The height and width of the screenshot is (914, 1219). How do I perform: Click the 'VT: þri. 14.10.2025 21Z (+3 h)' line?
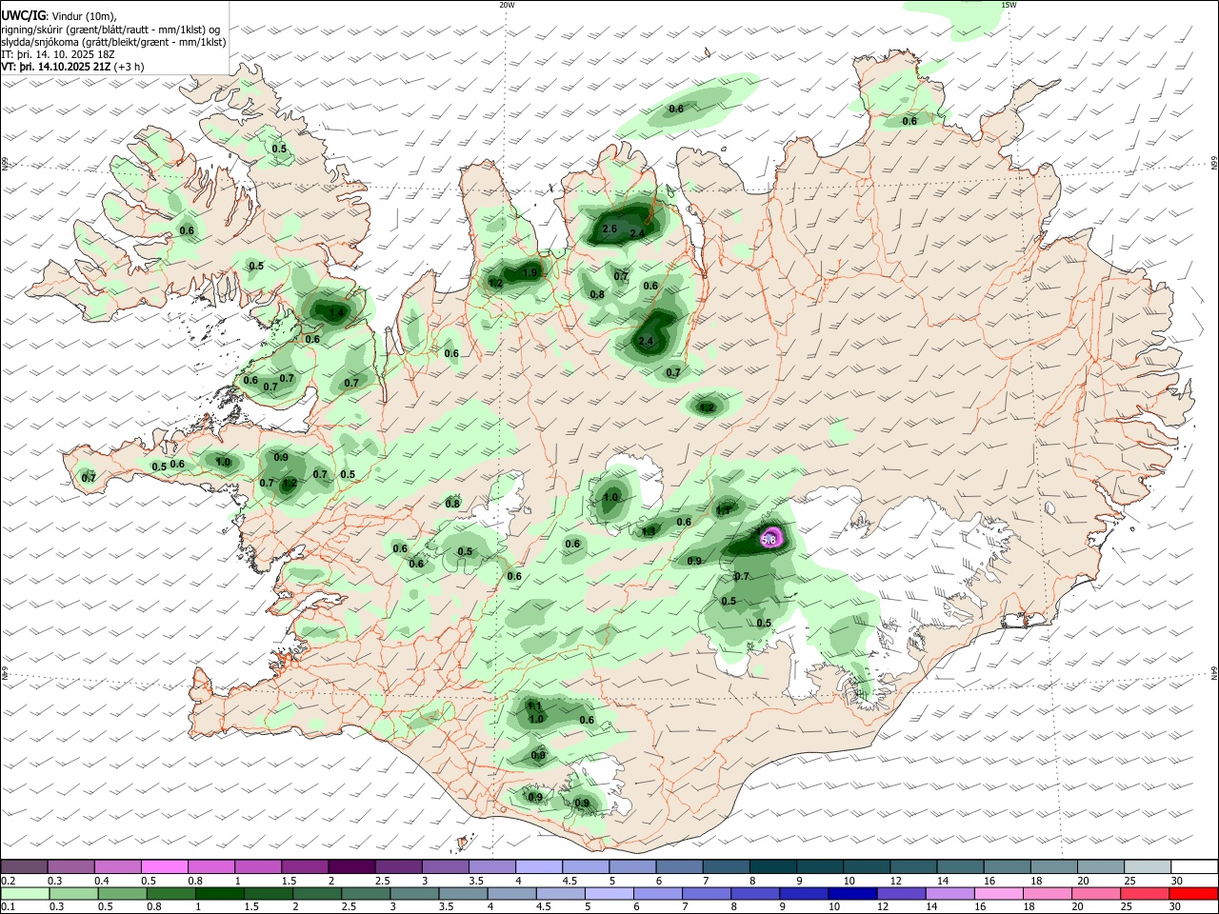click(x=72, y=67)
